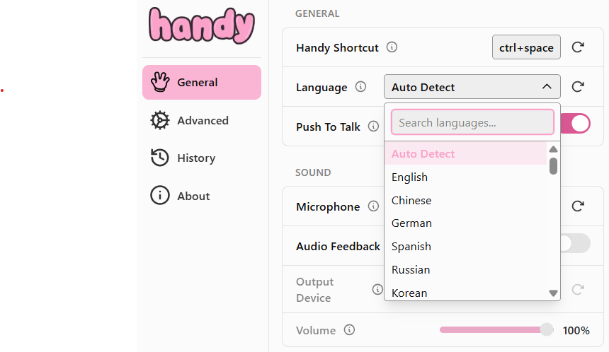Reset the Handy Shortcut setting
Image resolution: width=609 pixels, height=352 pixels.
578,47
